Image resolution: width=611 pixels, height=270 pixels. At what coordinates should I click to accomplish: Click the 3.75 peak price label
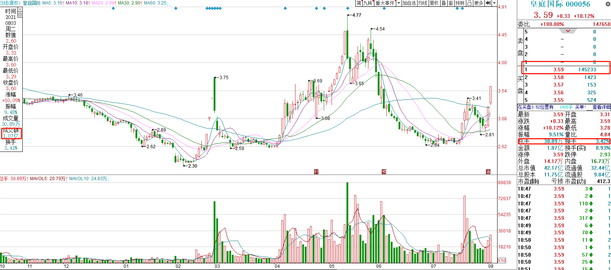click(224, 78)
